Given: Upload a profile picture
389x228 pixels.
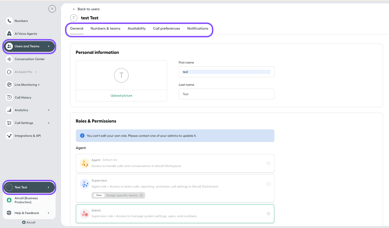Looking at the screenshot, I should (121, 95).
